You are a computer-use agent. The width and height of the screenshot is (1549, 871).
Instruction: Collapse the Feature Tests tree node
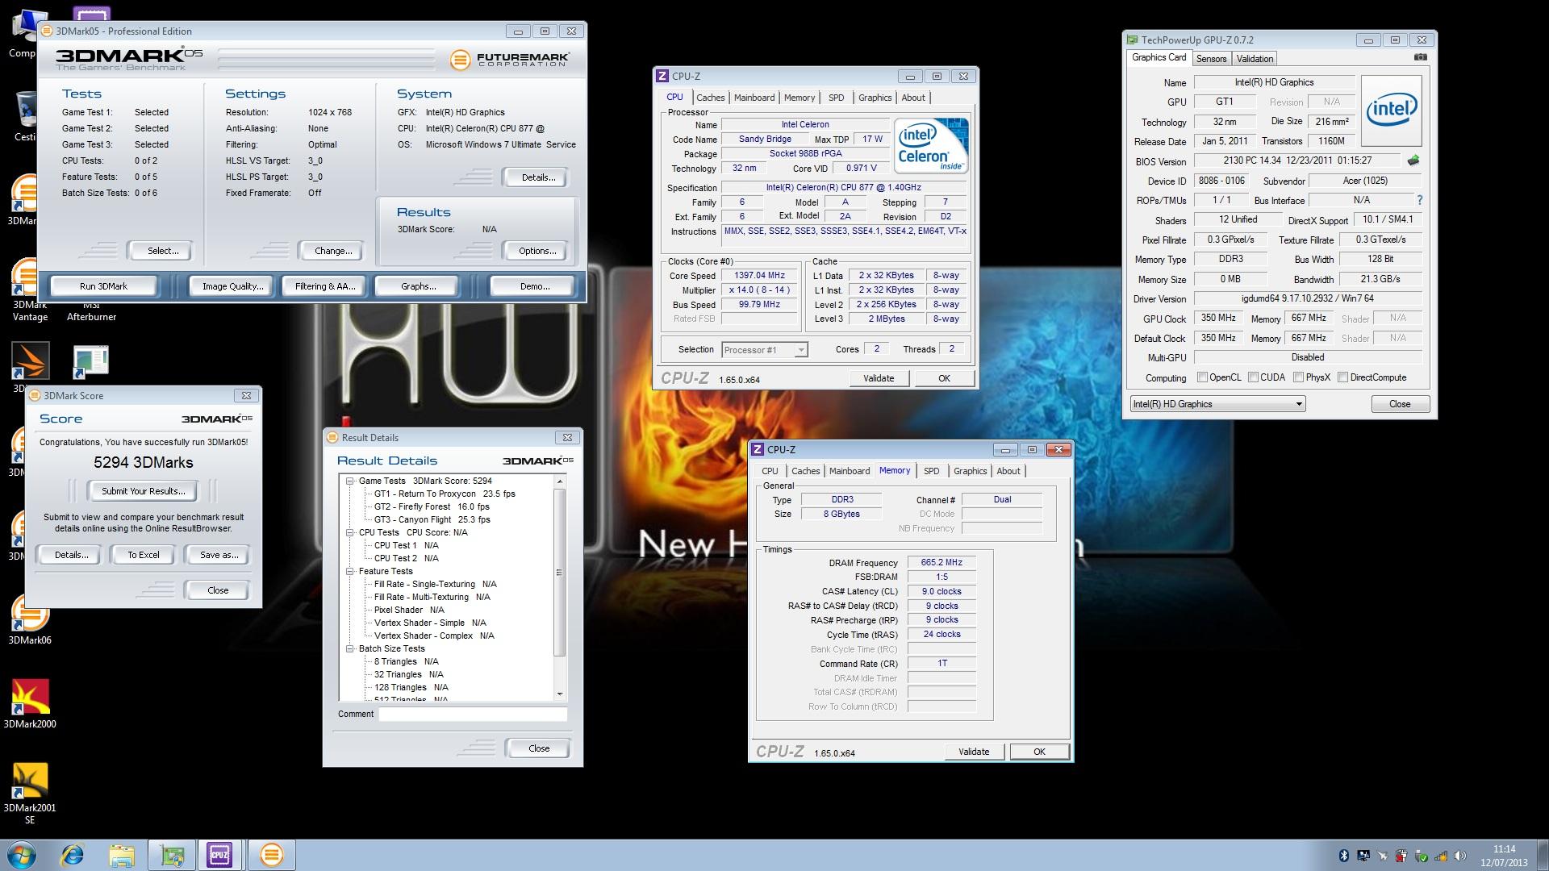point(350,571)
